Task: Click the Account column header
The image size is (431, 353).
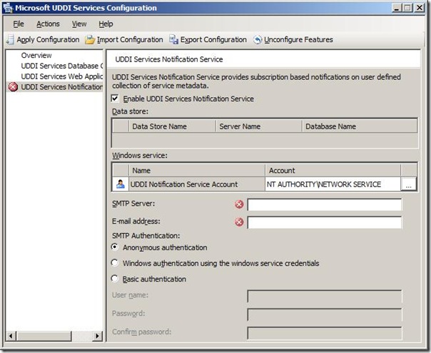Action: tap(333, 171)
